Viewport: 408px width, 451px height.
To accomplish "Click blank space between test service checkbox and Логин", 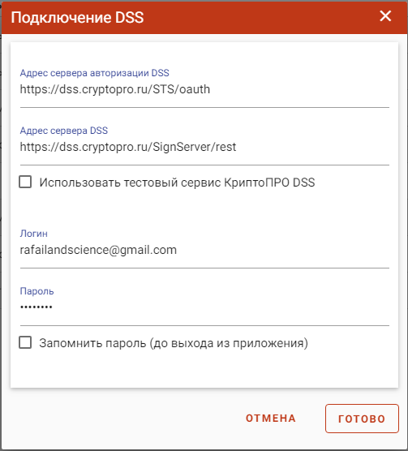I will (x=204, y=208).
